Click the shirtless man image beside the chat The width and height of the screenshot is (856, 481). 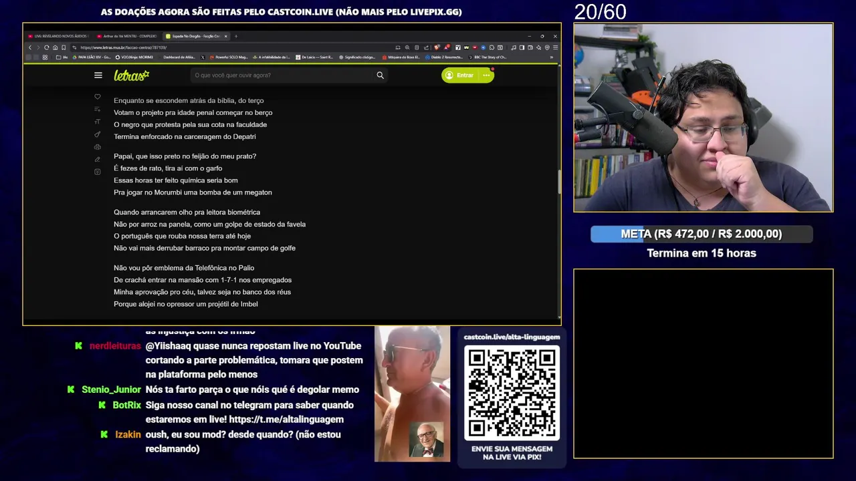tap(412, 393)
